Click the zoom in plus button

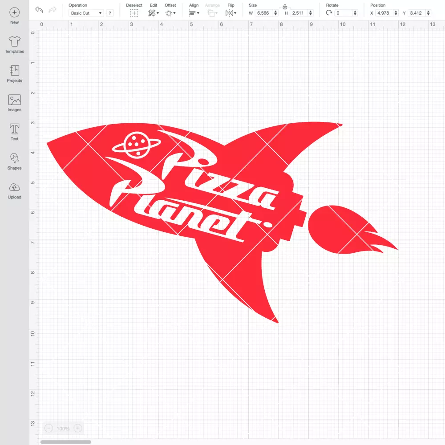click(x=78, y=428)
